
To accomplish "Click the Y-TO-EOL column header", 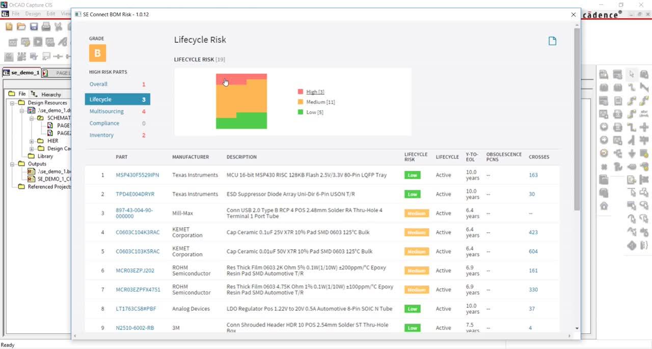I will click(472, 157).
